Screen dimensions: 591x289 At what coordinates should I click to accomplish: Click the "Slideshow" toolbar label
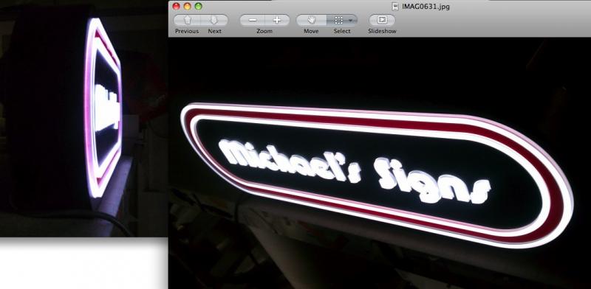coord(382,31)
